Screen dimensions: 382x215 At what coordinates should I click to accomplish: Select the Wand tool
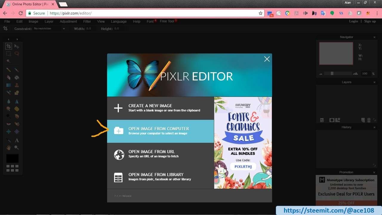9,61
